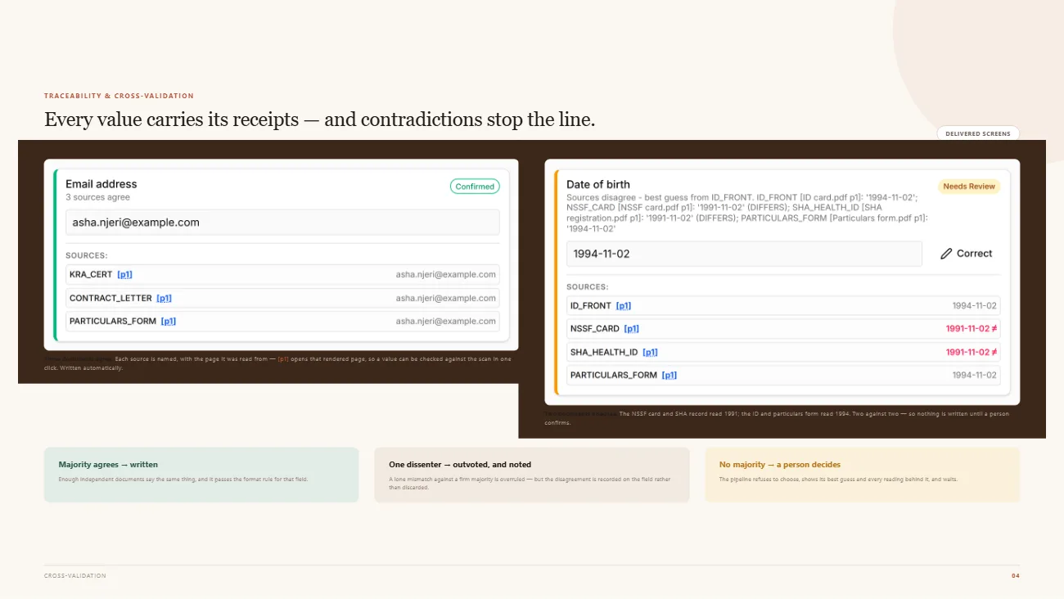Viewport: 1064px width, 599px height.
Task: Click the yellow Needs Review status badge
Action: pyautogui.click(x=969, y=187)
